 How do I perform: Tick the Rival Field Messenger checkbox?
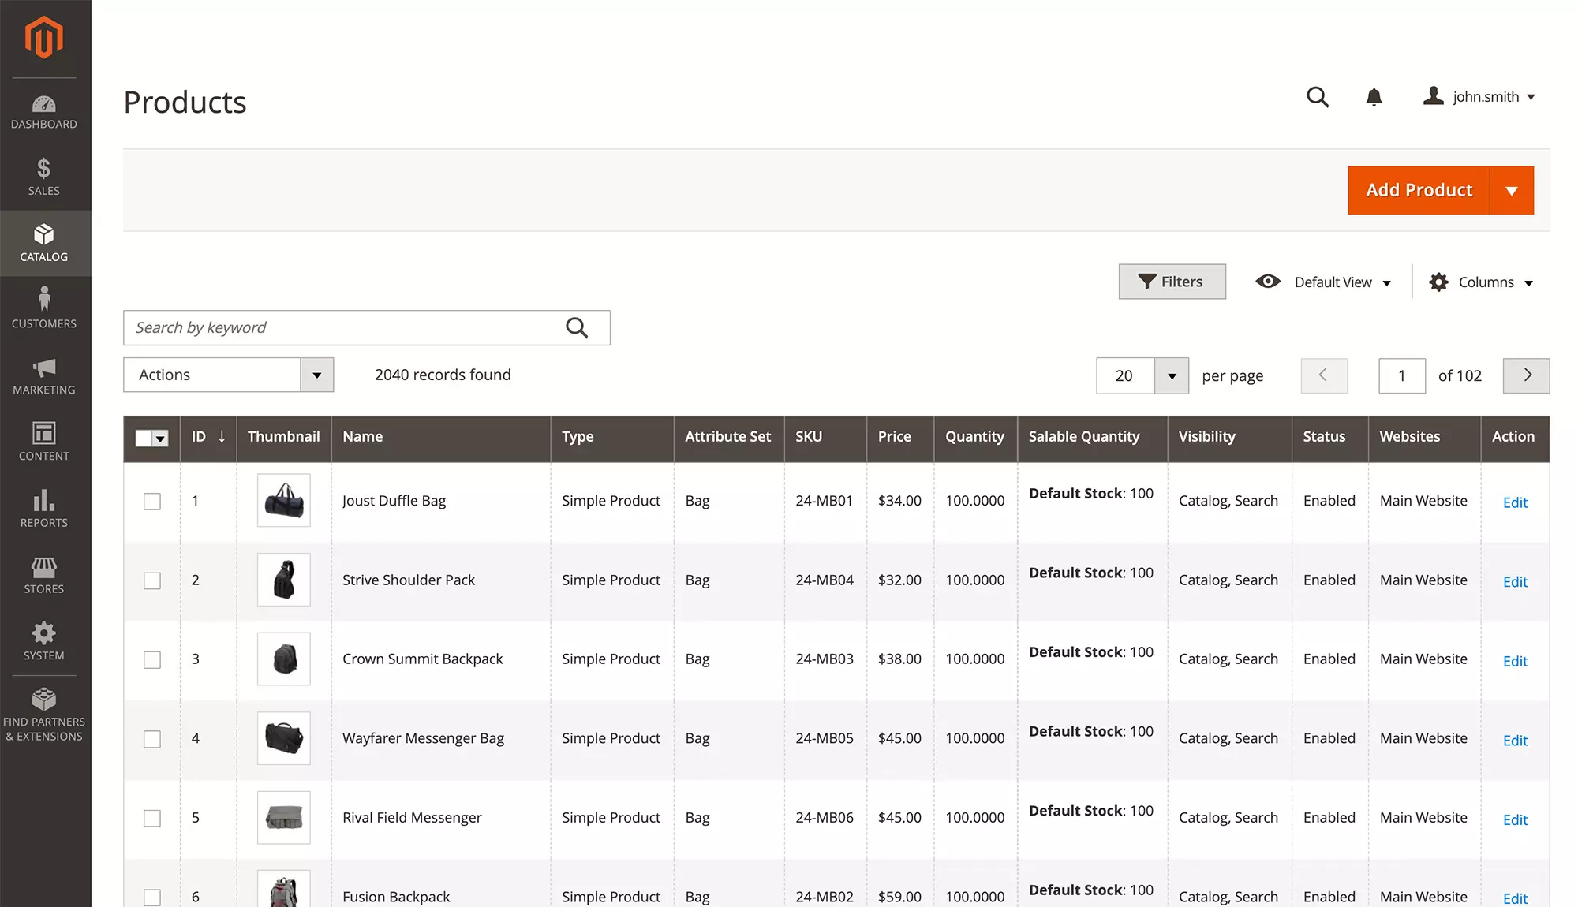[x=152, y=819]
